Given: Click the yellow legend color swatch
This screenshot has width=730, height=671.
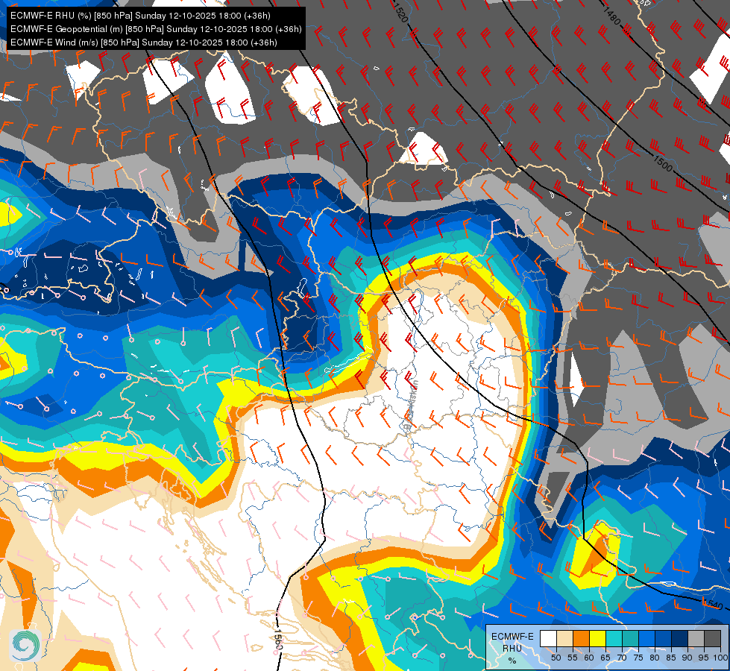Looking at the screenshot, I should (x=598, y=638).
